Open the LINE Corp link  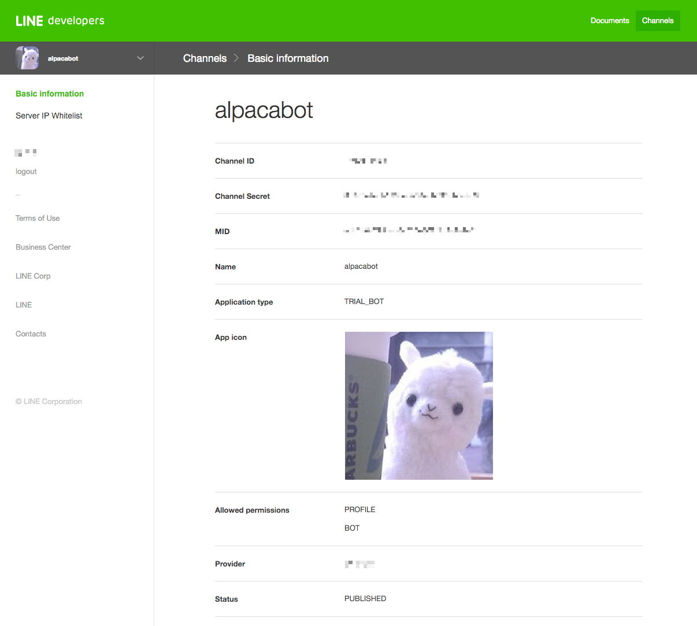click(33, 276)
